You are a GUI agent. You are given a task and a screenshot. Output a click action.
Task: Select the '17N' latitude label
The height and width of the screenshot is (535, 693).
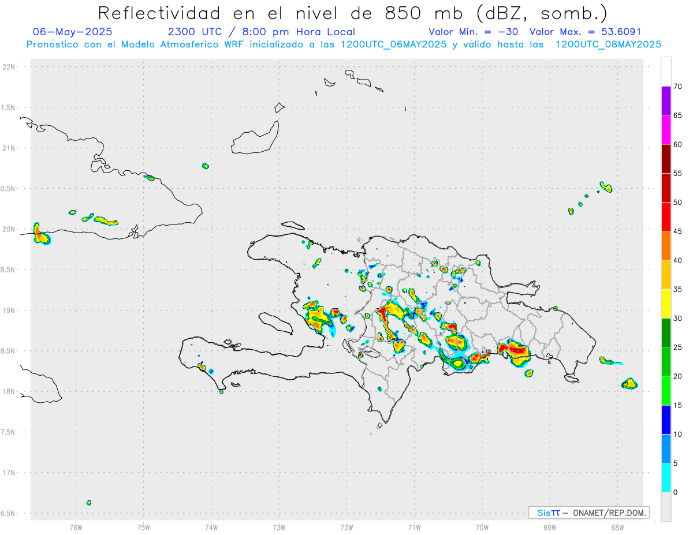pyautogui.click(x=10, y=473)
